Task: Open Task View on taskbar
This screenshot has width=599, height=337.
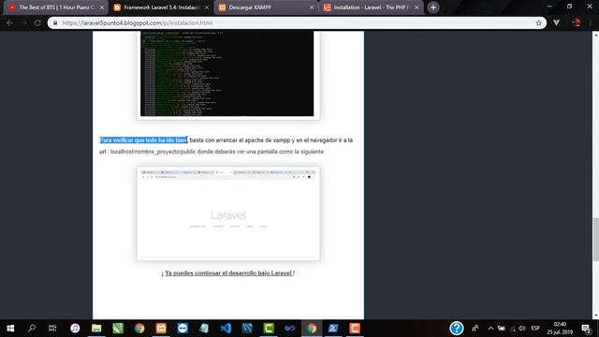Action: click(x=52, y=329)
